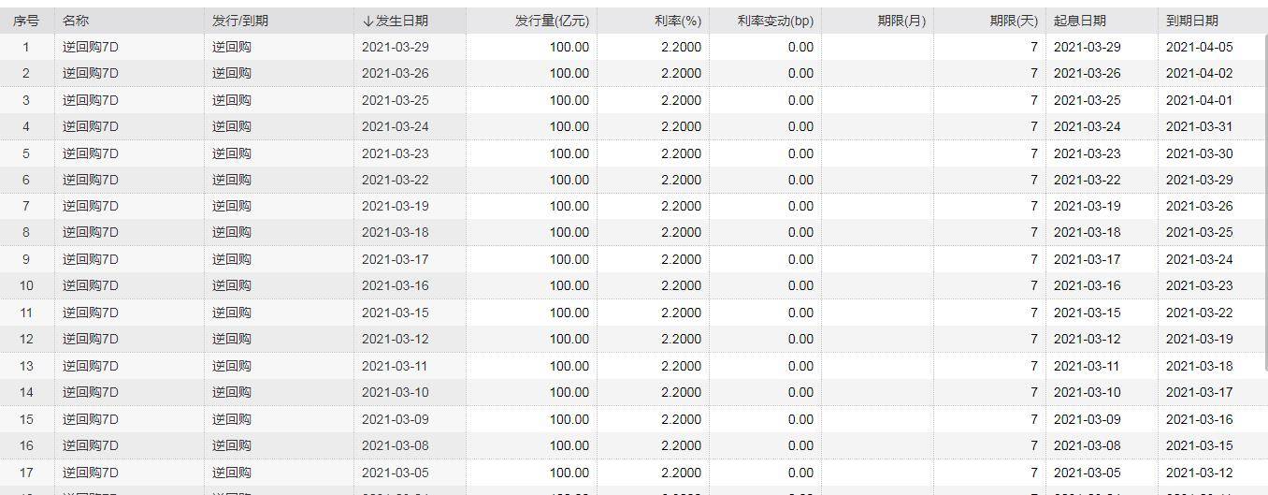The width and height of the screenshot is (1268, 495).
Task: Select row number 9 in 序号 column
Action: (26, 259)
